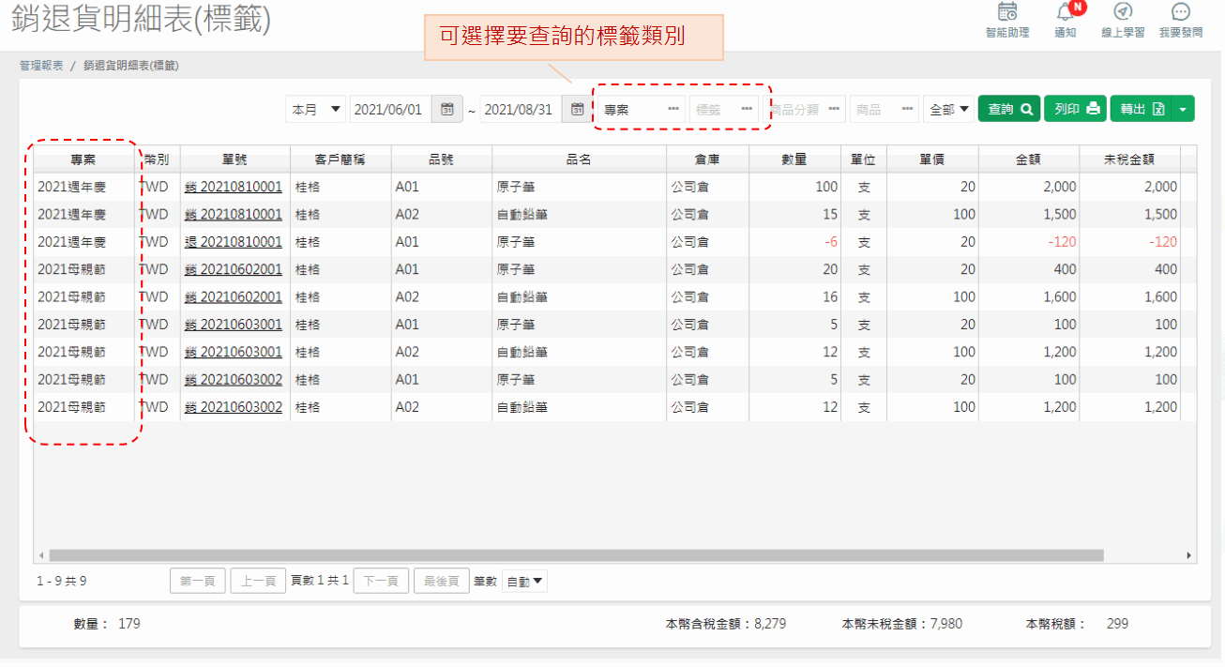Open order 銷 20210810001 for item A02
This screenshot has height=667, width=1225.
pos(234,215)
